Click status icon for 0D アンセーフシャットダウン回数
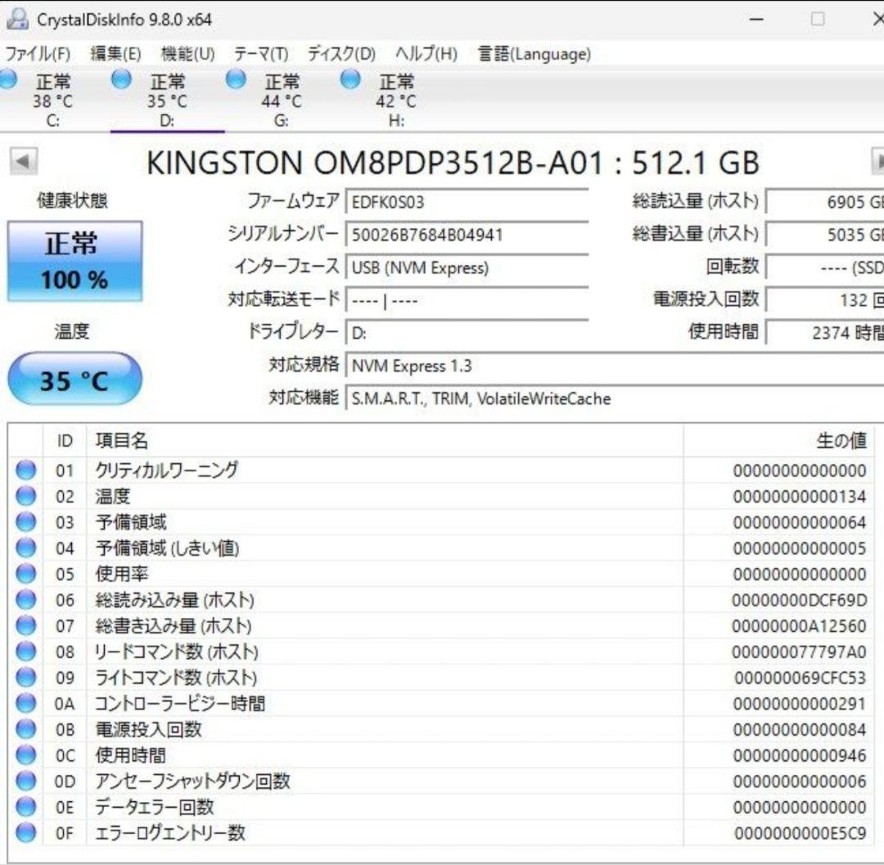The image size is (884, 865). point(26,781)
